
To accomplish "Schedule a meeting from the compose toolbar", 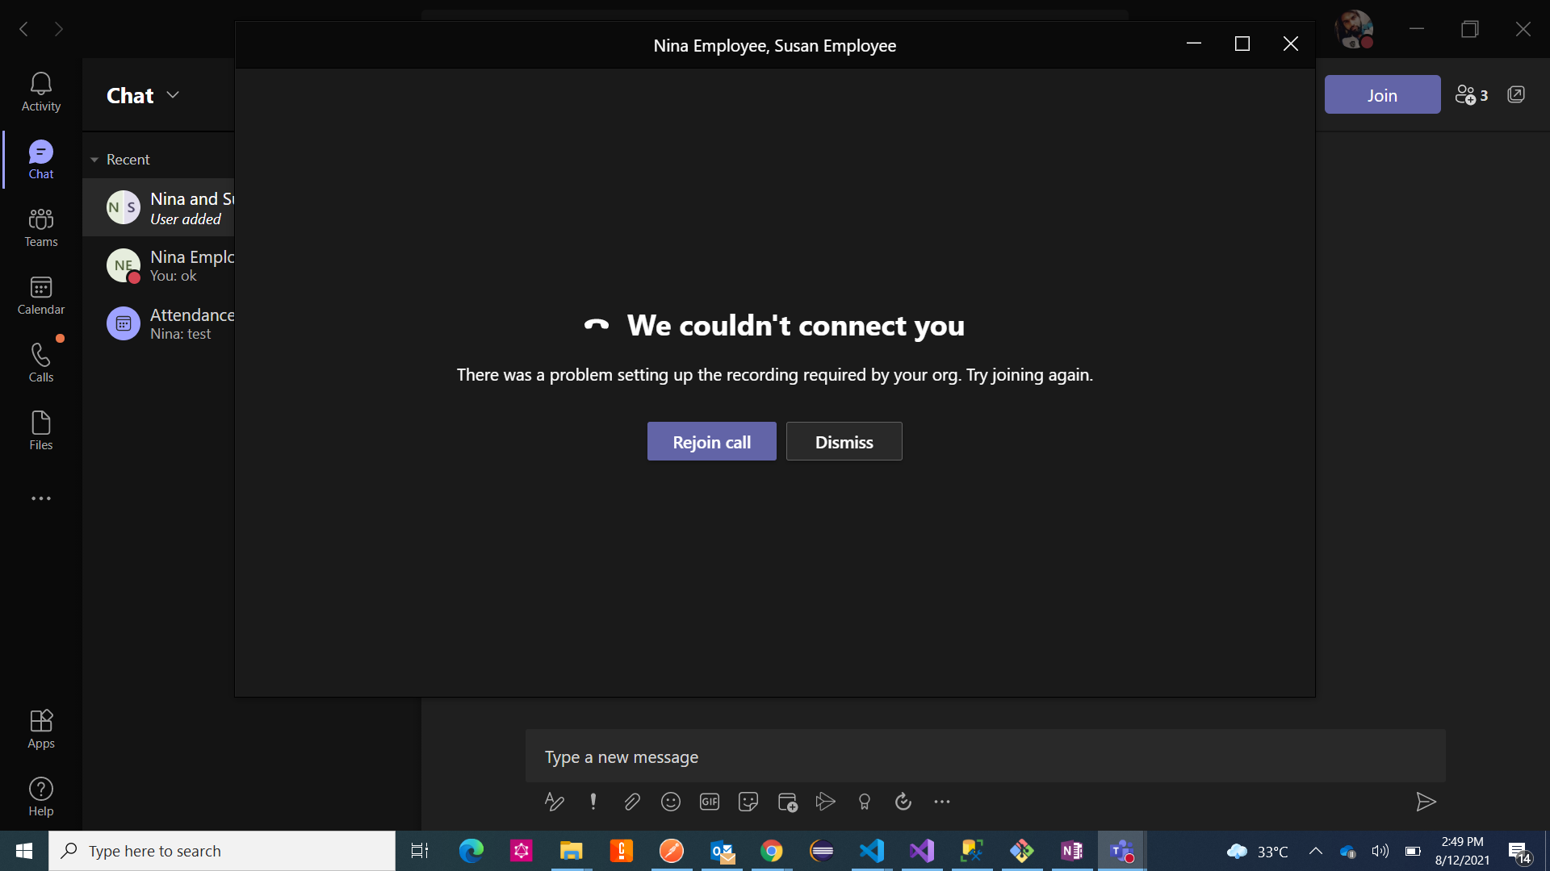I will pos(787,802).
